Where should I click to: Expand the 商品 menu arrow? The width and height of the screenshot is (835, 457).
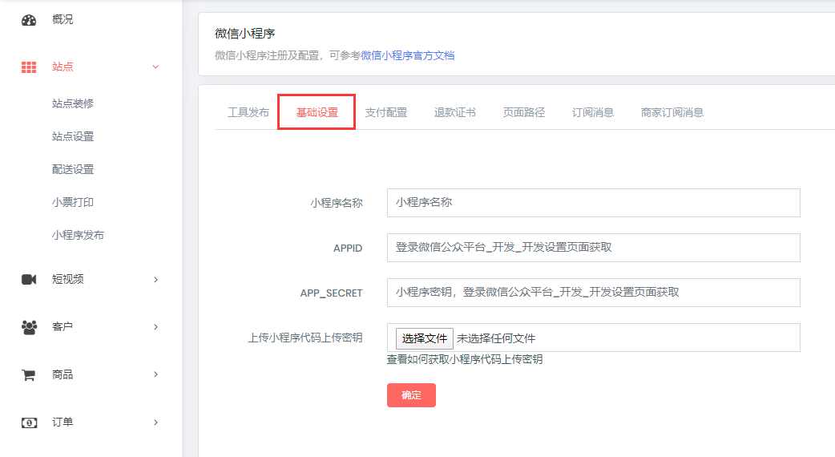pos(155,374)
